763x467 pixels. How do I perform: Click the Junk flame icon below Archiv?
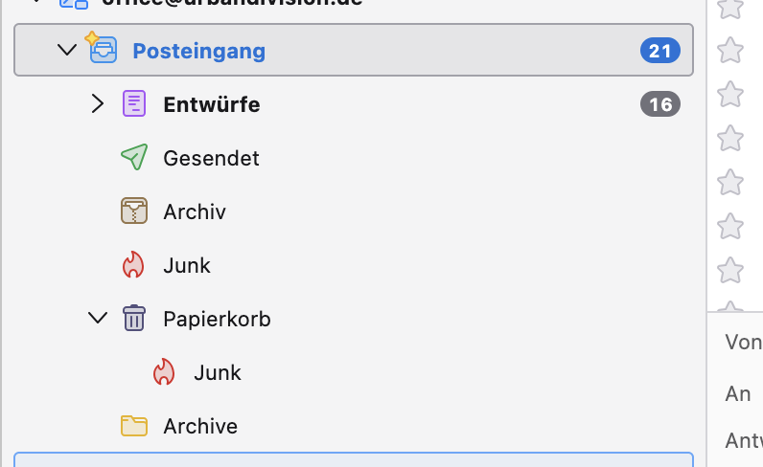(x=134, y=264)
